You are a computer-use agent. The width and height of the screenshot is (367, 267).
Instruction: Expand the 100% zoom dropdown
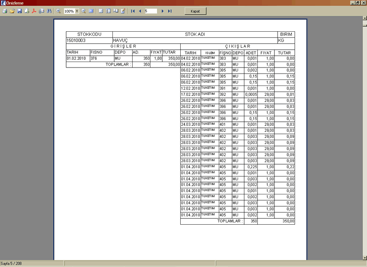point(77,11)
